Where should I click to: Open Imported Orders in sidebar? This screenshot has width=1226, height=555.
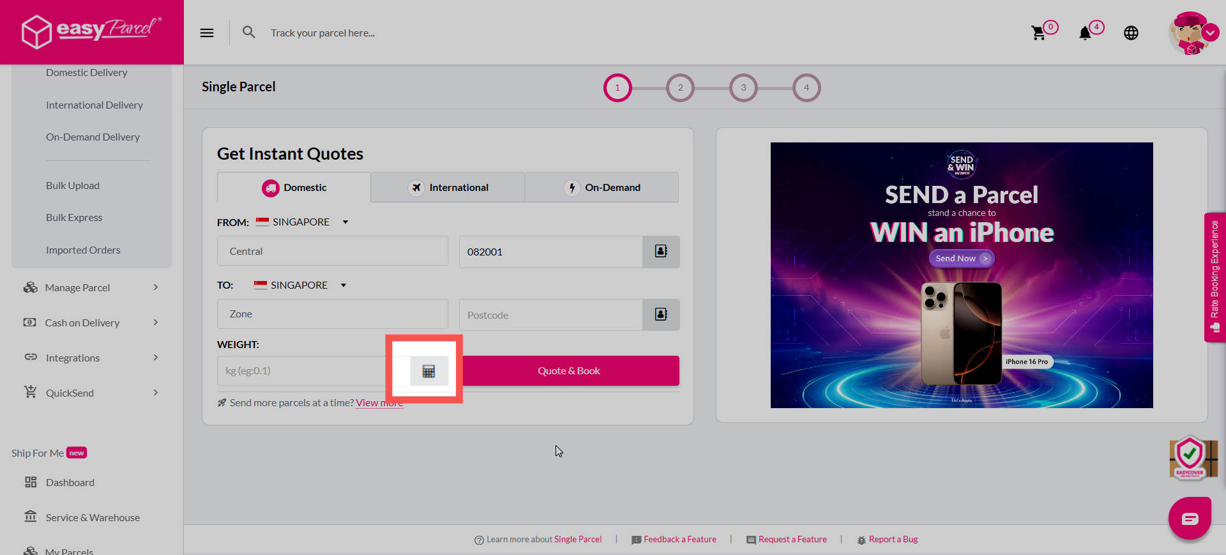pos(83,250)
